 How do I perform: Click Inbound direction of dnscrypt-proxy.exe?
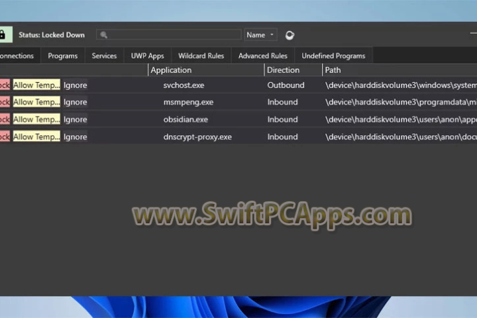[x=282, y=136]
